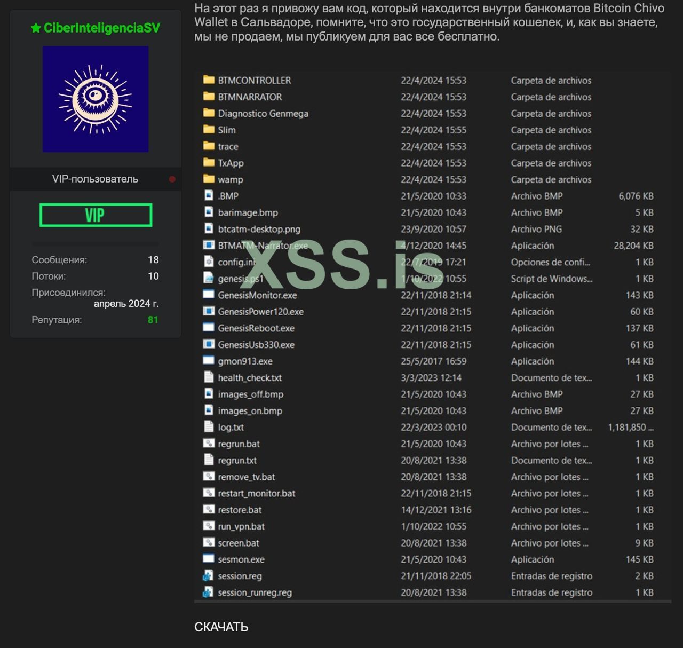683x648 pixels.
Task: Select the session_runreg.reg registry icon
Action: tap(209, 593)
